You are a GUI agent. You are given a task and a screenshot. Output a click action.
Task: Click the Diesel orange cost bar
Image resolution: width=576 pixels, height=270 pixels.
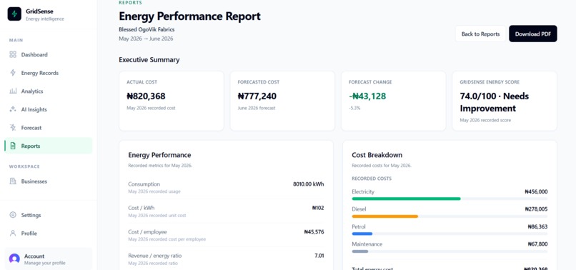385,216
